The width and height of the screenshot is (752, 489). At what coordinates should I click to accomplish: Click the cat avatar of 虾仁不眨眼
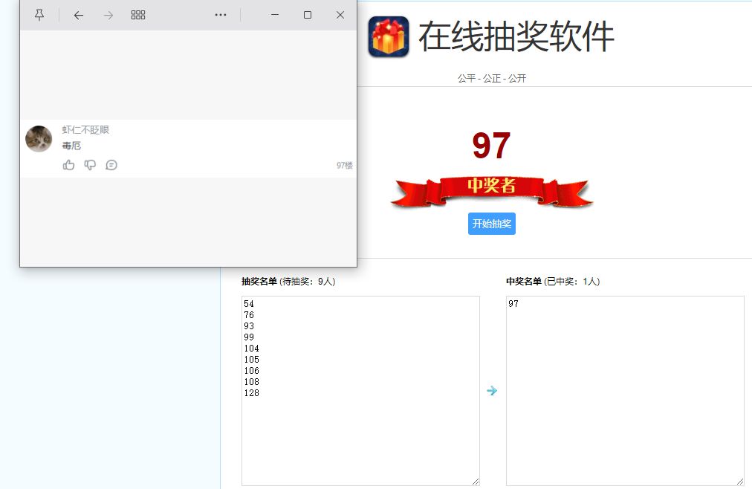[39, 139]
